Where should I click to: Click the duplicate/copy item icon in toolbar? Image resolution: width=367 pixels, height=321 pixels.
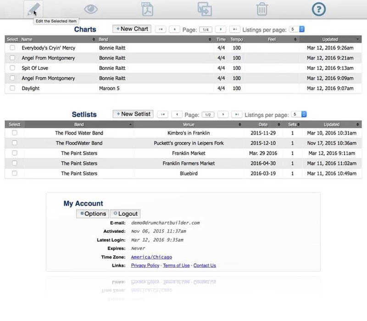(x=204, y=8)
